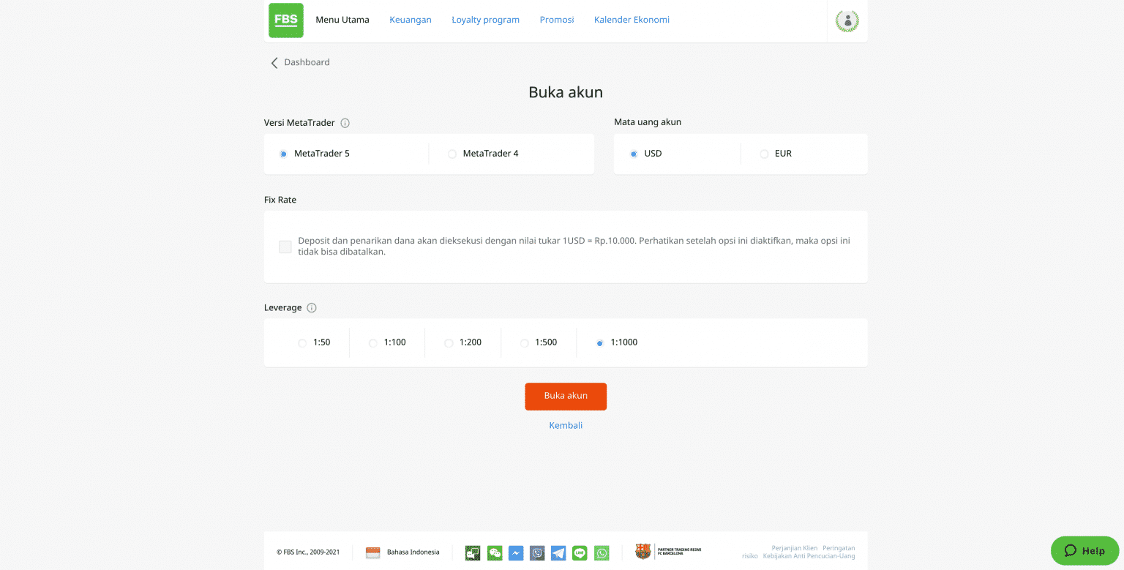Click the Kembali link
This screenshot has height=570, width=1124.
click(566, 425)
